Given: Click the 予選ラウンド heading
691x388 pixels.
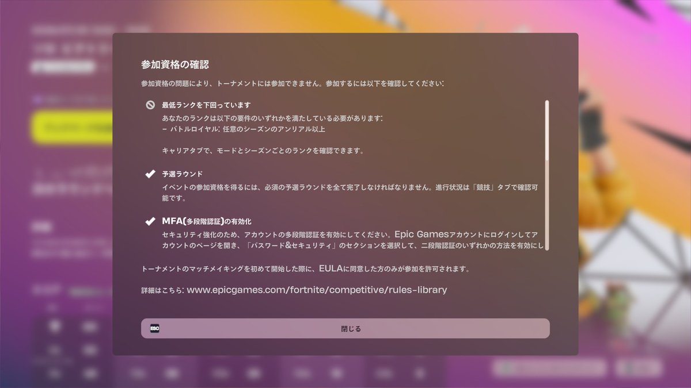Looking at the screenshot, I should 182,174.
